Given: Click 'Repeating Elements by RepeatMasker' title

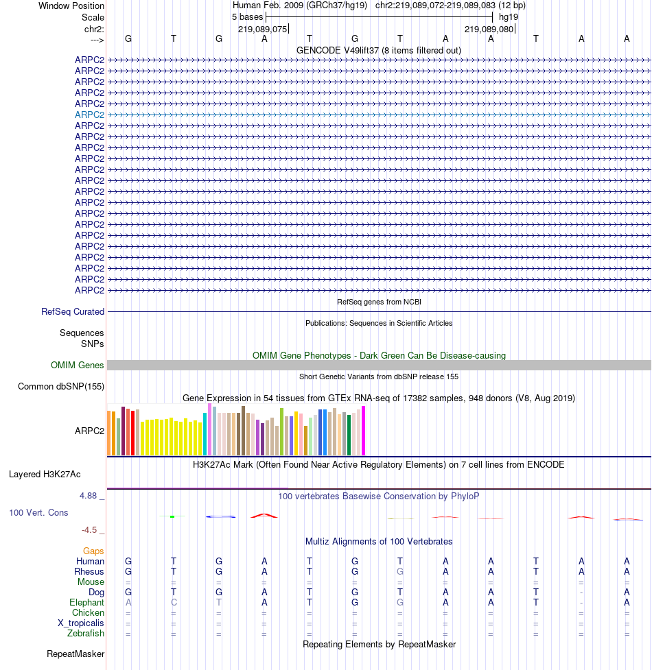Looking at the screenshot, I should pyautogui.click(x=379, y=644).
